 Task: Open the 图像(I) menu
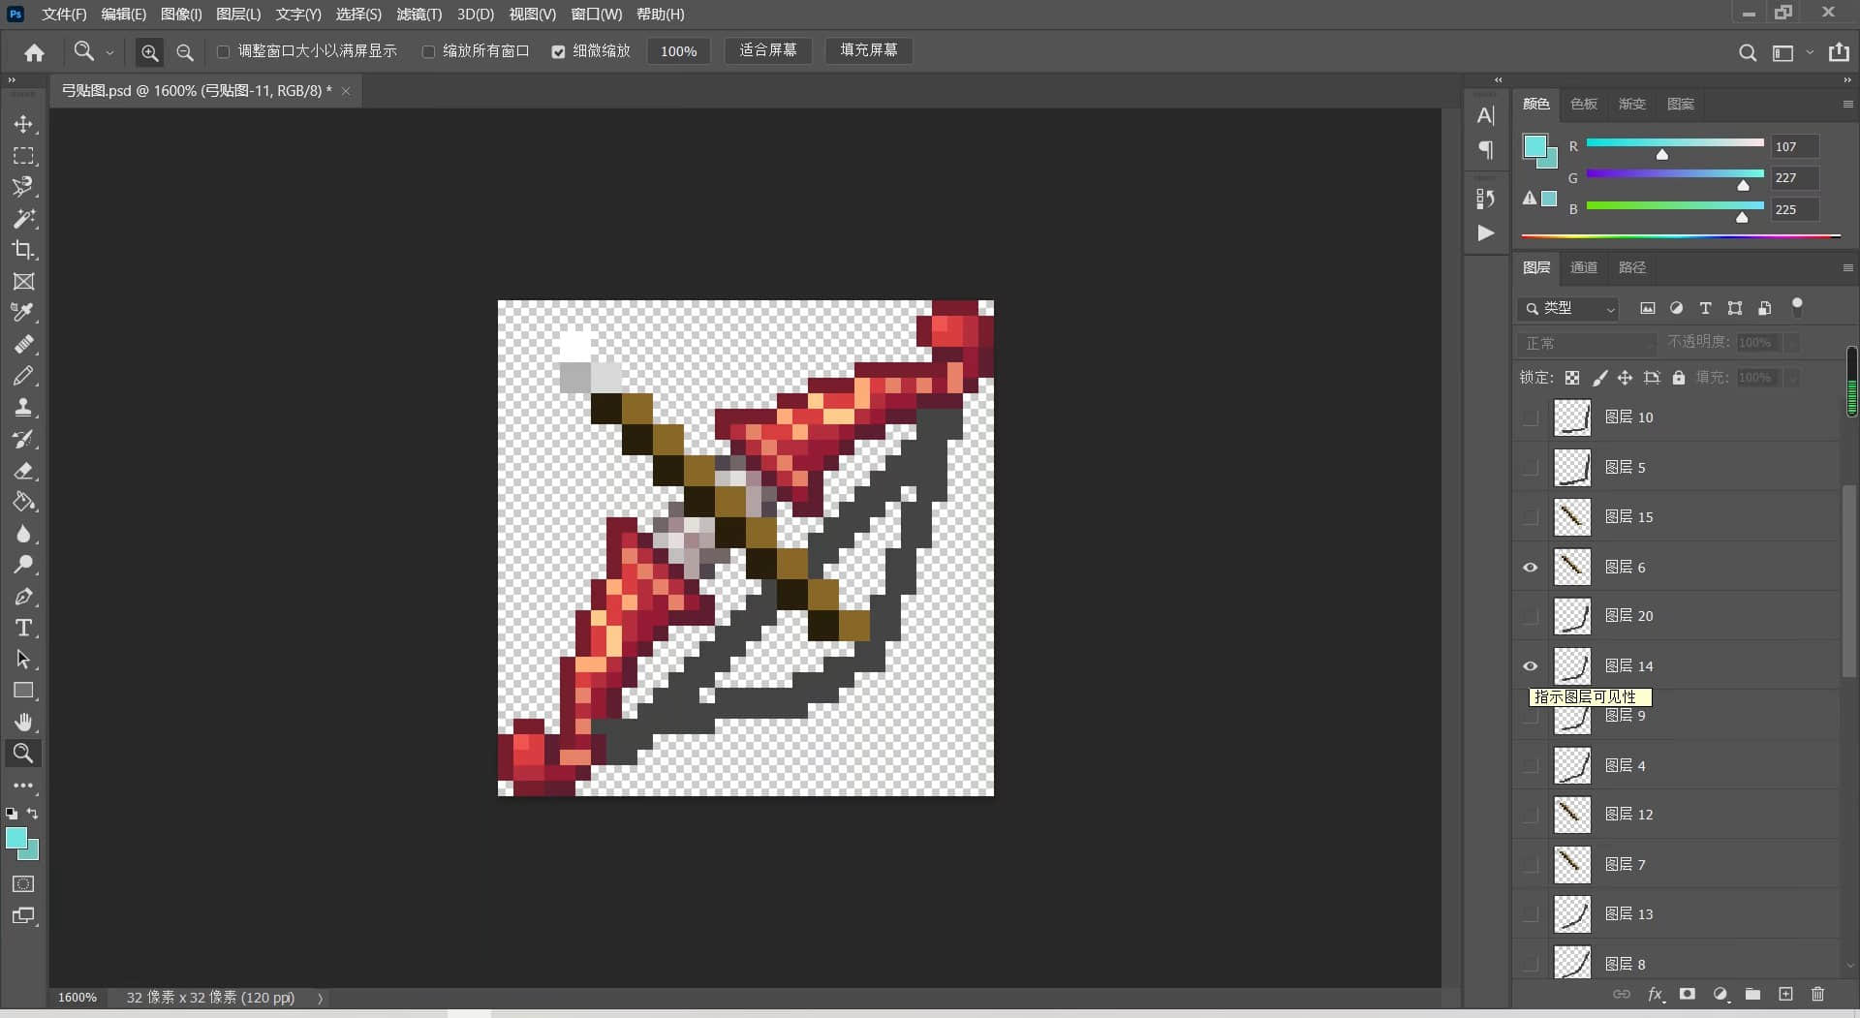181,15
